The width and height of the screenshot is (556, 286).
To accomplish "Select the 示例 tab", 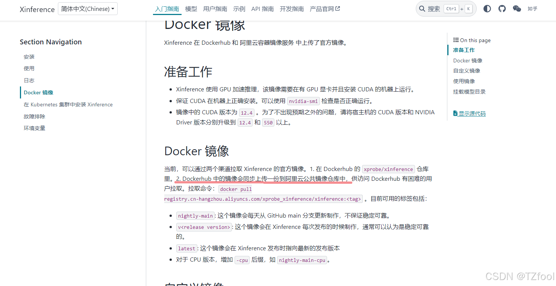I will (239, 9).
